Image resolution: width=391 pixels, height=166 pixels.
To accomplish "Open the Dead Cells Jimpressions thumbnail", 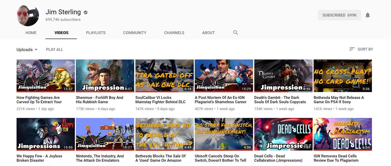I will (283, 134).
